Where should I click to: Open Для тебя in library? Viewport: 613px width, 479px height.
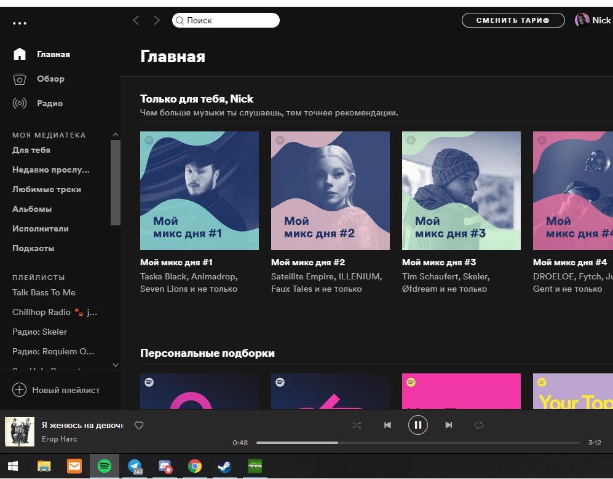pyautogui.click(x=31, y=150)
